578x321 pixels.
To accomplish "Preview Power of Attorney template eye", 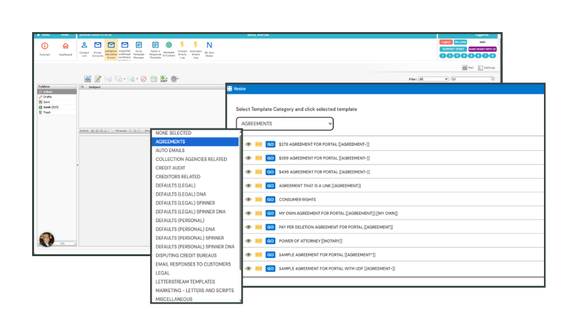I will tap(249, 241).
